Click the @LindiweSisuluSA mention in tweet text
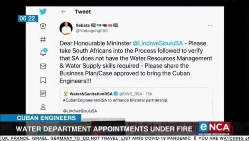The image size is (249, 141). 158,43
